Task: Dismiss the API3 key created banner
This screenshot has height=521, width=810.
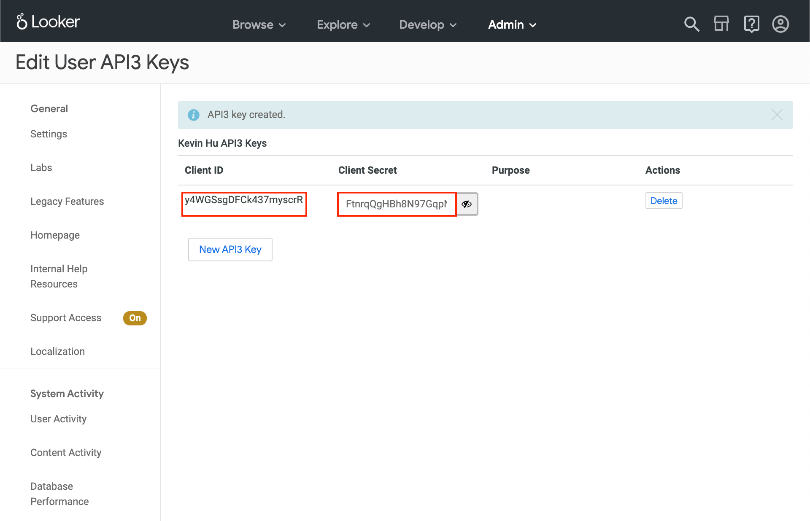Action: pos(777,115)
